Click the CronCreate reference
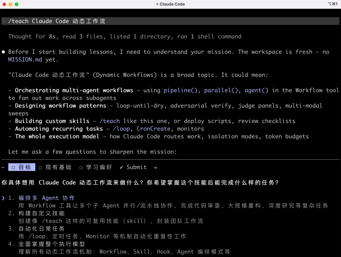This screenshot has height=257, width=341. (x=153, y=129)
